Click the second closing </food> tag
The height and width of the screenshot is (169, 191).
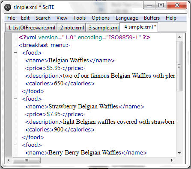[x=33, y=137]
